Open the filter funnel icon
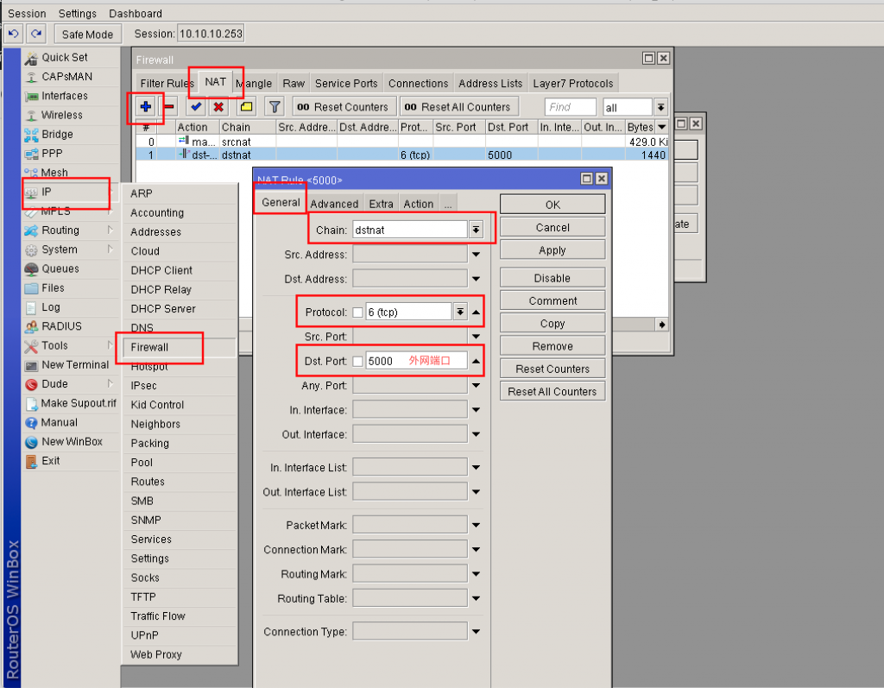 [x=275, y=106]
